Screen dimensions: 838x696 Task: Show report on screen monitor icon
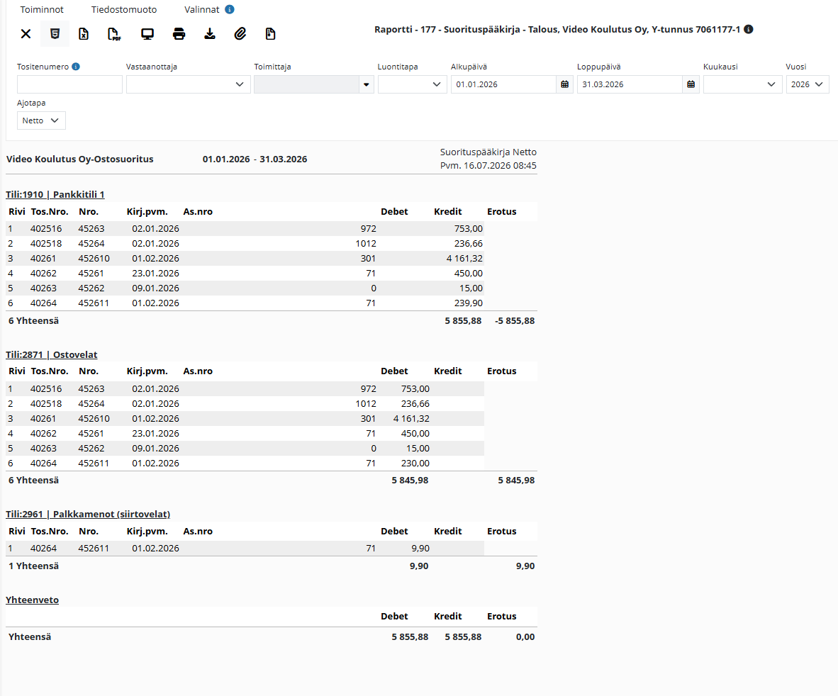[x=147, y=34]
